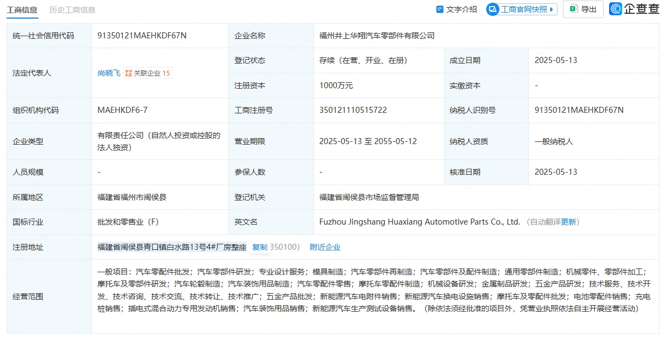This screenshot has width=664, height=338.
Task: Select industry 批发和零售业（F）
Action: pyautogui.click(x=128, y=222)
